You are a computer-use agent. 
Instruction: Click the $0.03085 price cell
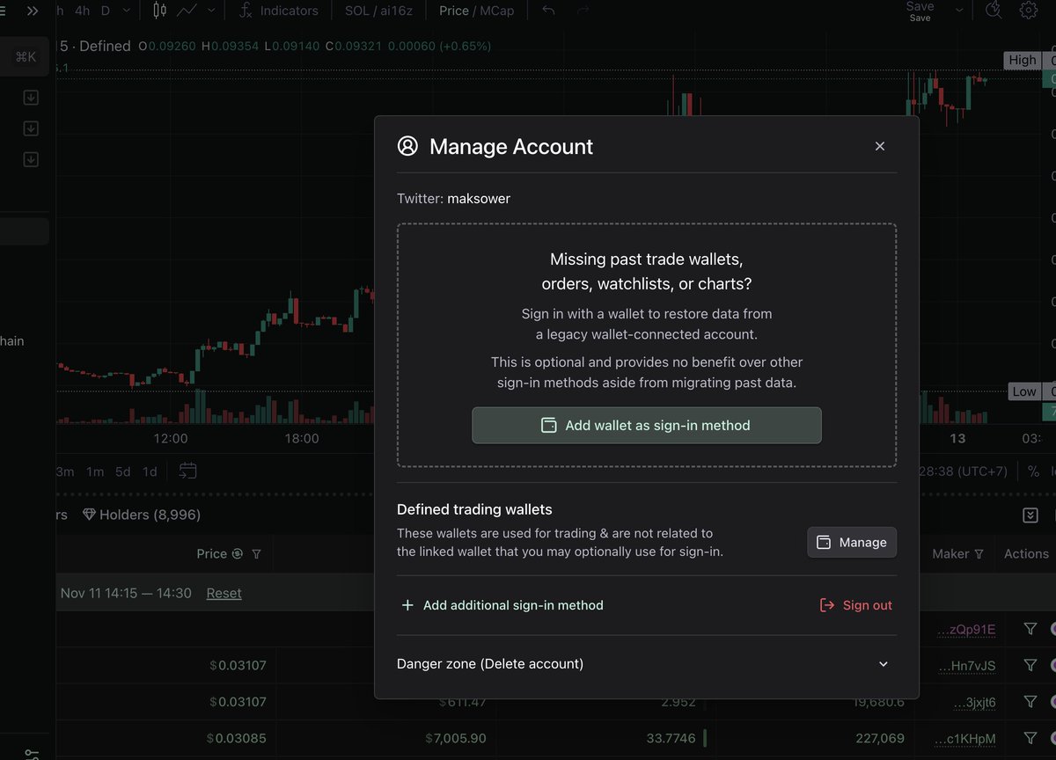[x=237, y=738]
